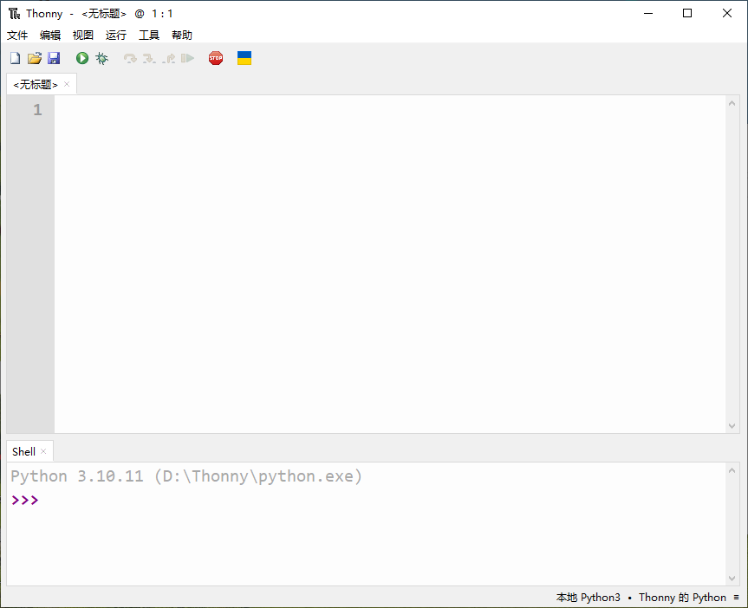The height and width of the screenshot is (608, 748).
Task: Select the Shell tab
Action: coord(24,451)
